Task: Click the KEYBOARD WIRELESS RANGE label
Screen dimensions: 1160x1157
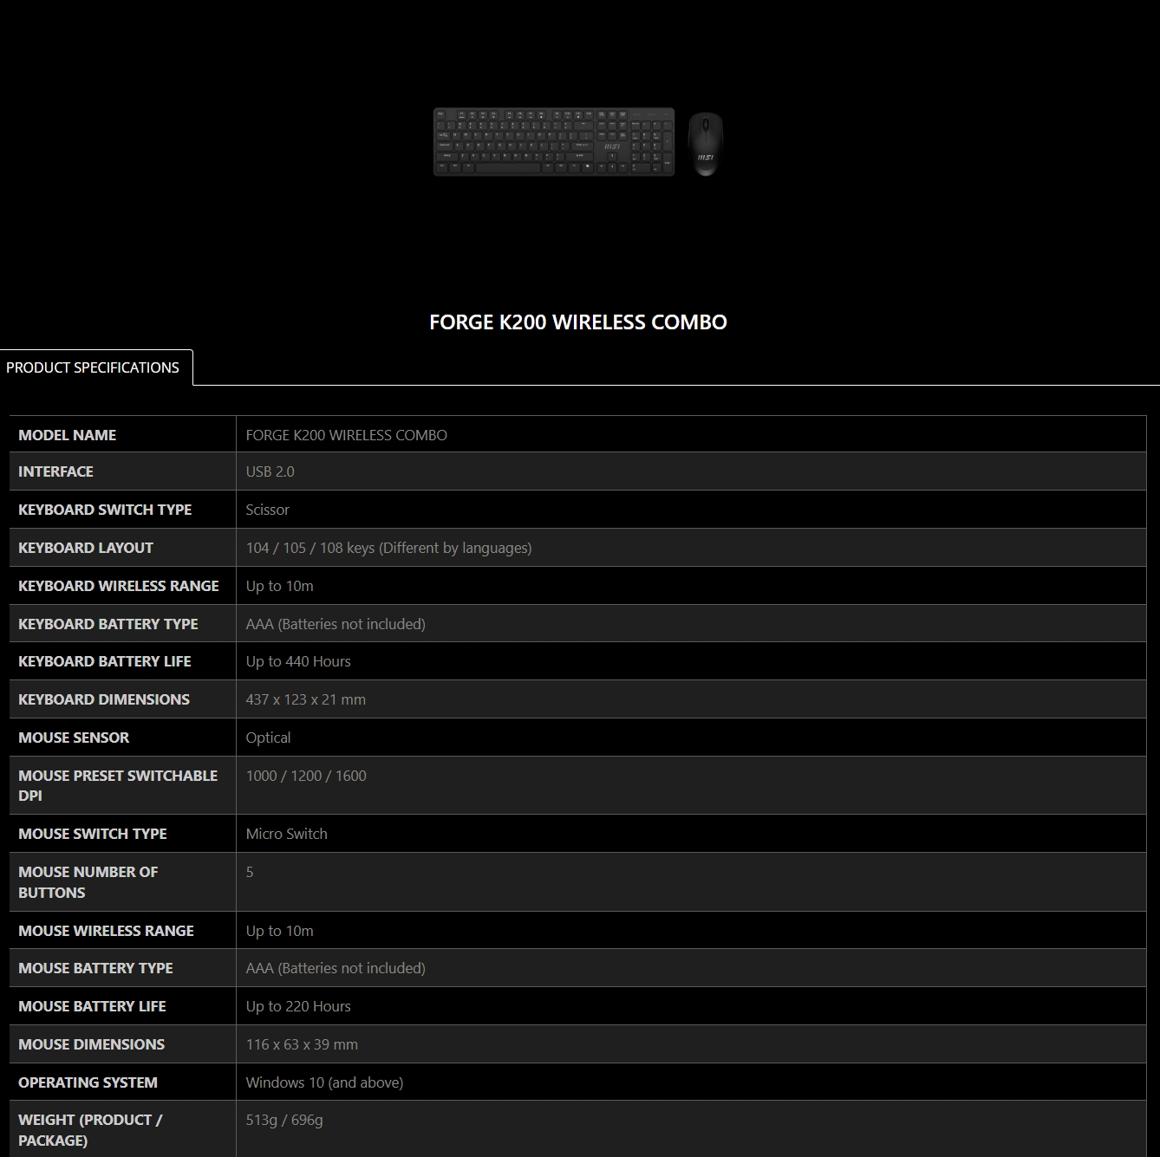Action: pos(119,586)
